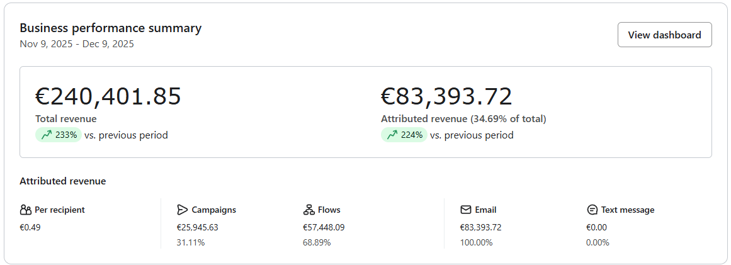Click the Email channel label
Image resolution: width=731 pixels, height=265 pixels.
485,210
